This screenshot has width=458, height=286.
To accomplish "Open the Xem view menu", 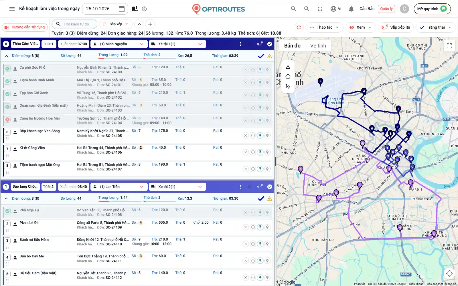I will [360, 27].
